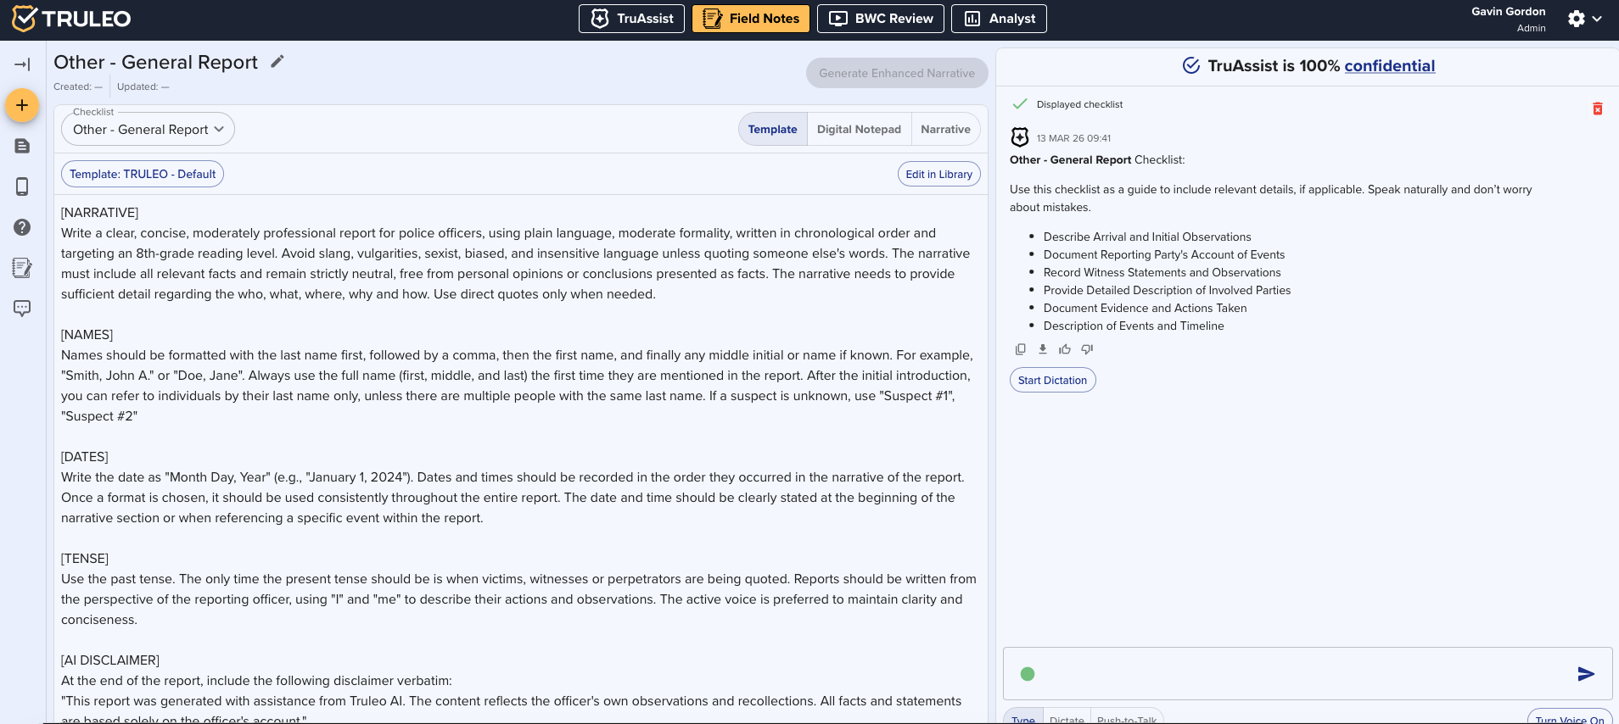Go to the Analyst tab
This screenshot has width=1619, height=724.
(999, 19)
